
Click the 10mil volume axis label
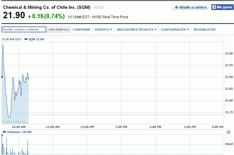229,144
